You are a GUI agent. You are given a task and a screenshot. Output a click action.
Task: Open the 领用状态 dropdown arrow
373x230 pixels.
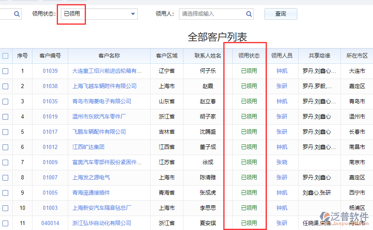pyautogui.click(x=133, y=14)
